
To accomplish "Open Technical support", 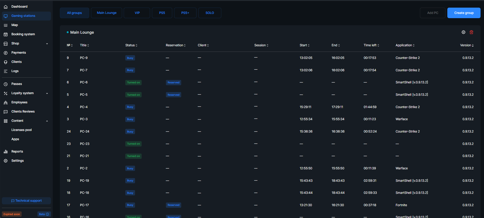I will click(26, 201).
